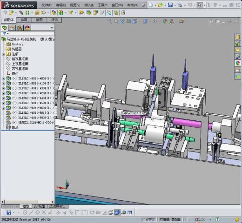The image size is (242, 223).
Task: Expand the 注解 annotations folder
Action: pos(3,54)
